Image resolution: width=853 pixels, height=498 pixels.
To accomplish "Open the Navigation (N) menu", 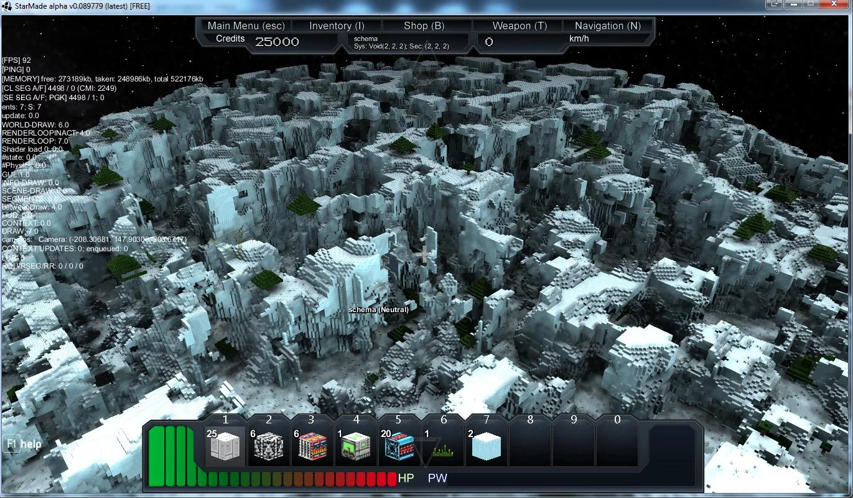I will tap(608, 25).
